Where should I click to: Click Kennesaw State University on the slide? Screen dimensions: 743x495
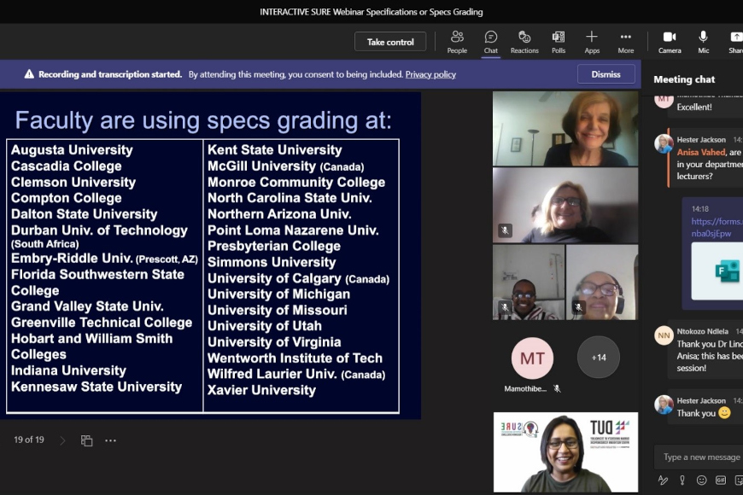97,387
